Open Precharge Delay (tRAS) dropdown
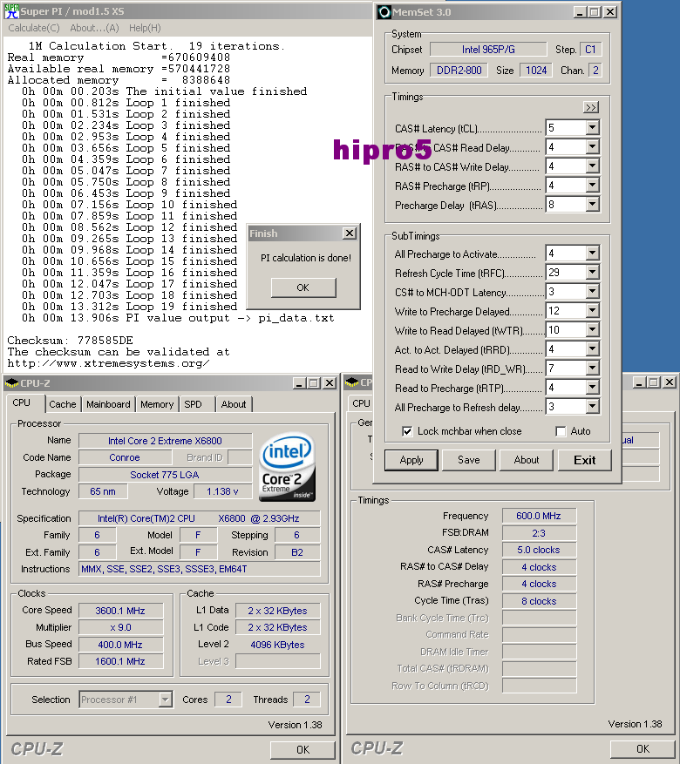 point(592,205)
